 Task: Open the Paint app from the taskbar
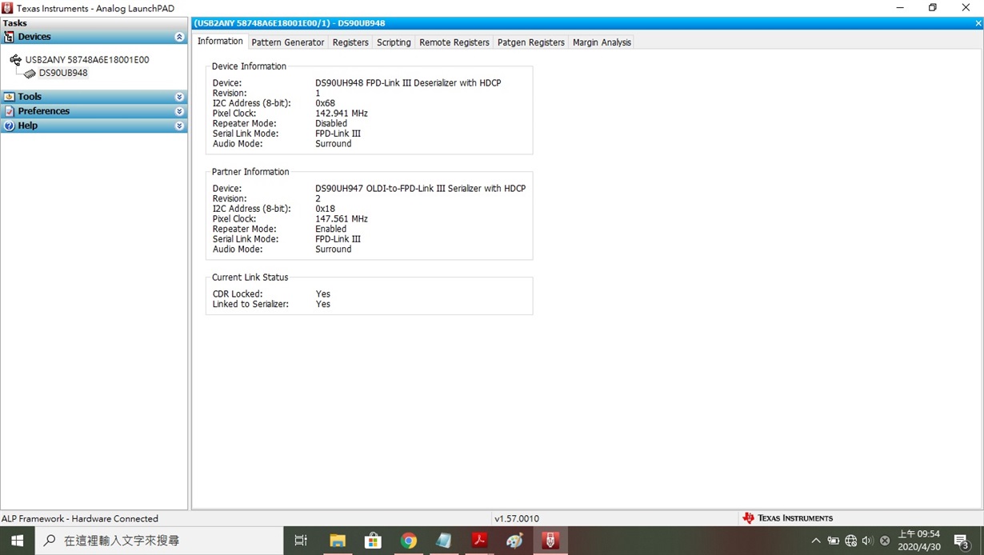click(x=515, y=541)
